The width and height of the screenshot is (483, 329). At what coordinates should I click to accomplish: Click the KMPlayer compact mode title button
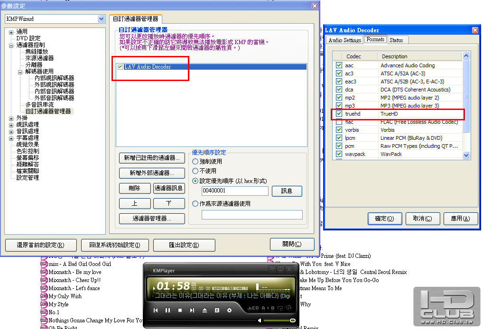(x=272, y=270)
